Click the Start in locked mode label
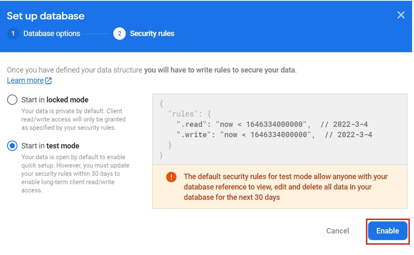Viewport: 414px width, 255px height. coord(55,100)
